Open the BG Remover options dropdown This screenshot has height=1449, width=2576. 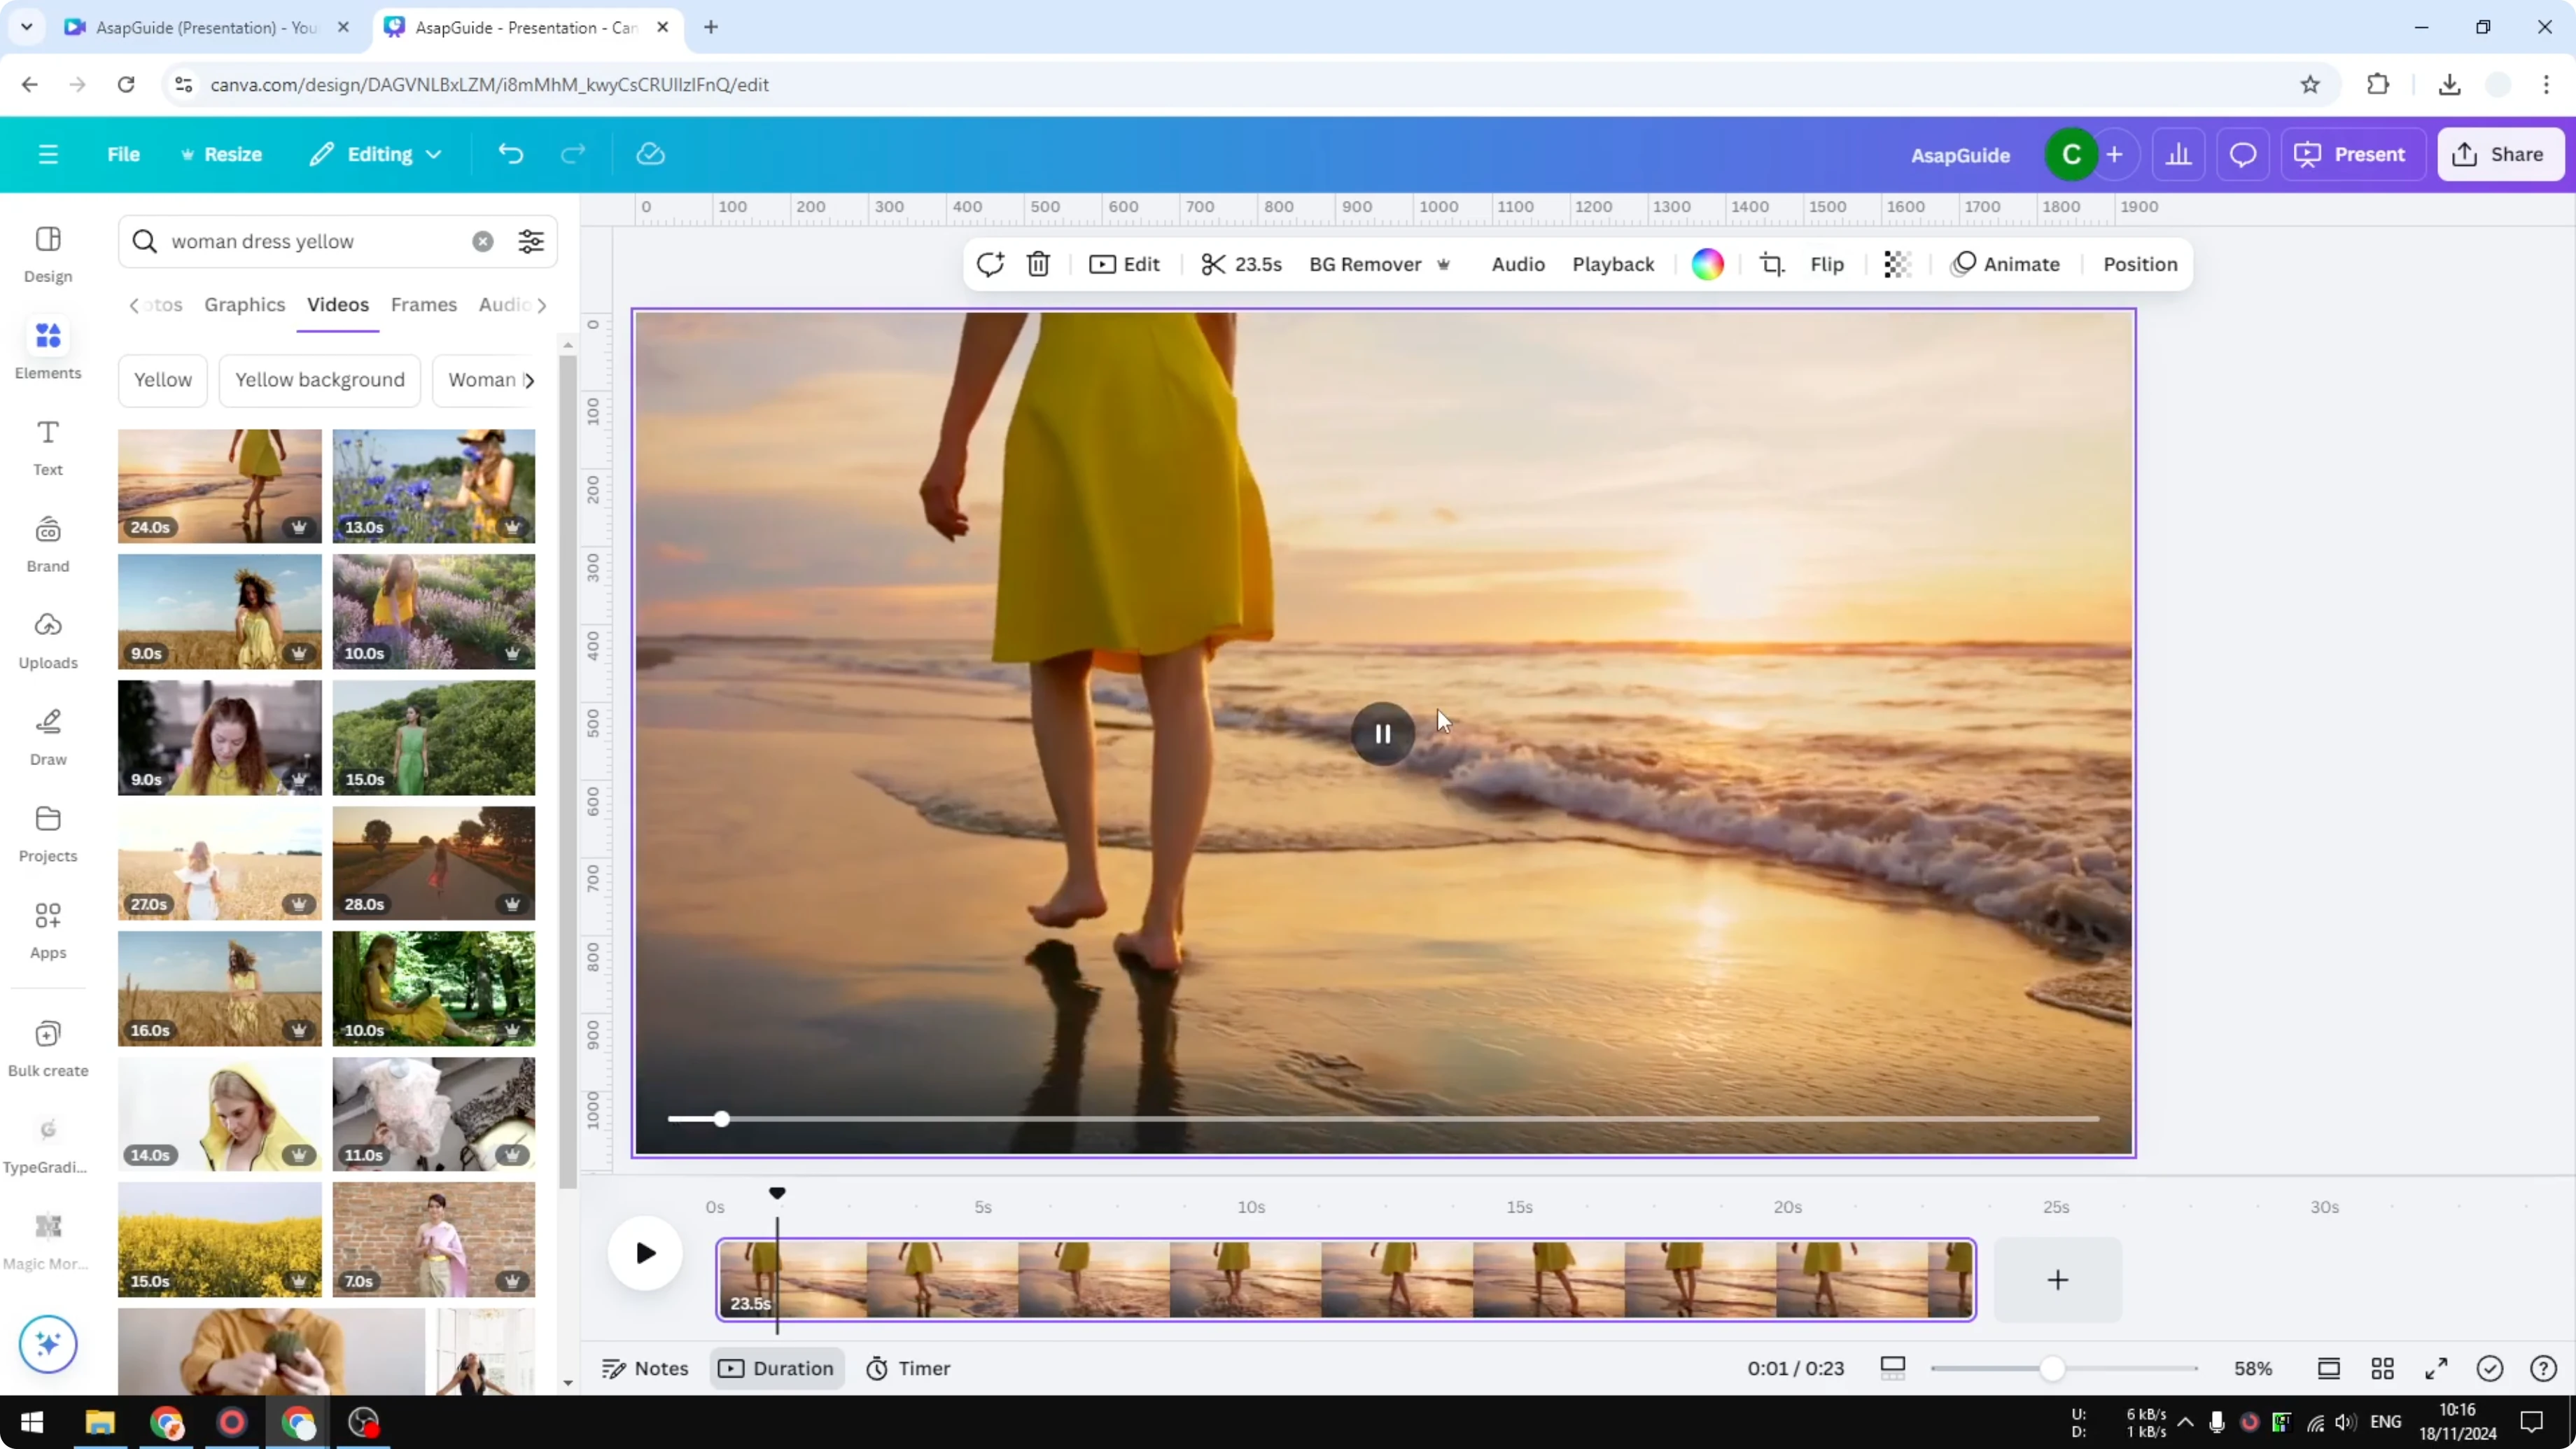1443,264
